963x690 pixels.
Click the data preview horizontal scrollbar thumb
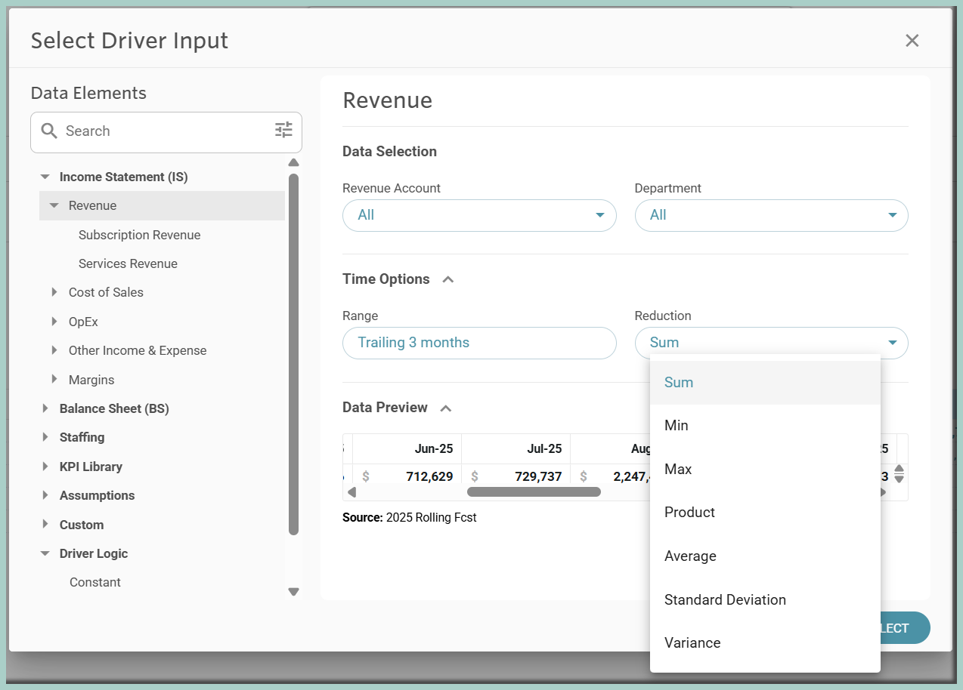point(534,492)
